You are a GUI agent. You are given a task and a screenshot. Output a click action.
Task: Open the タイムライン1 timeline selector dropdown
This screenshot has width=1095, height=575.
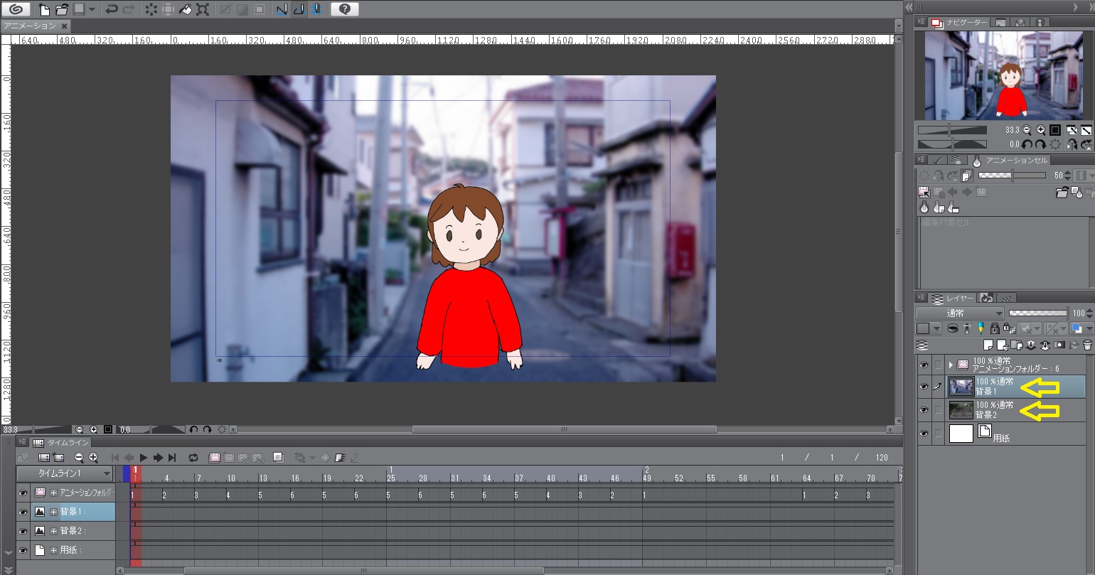pos(65,473)
